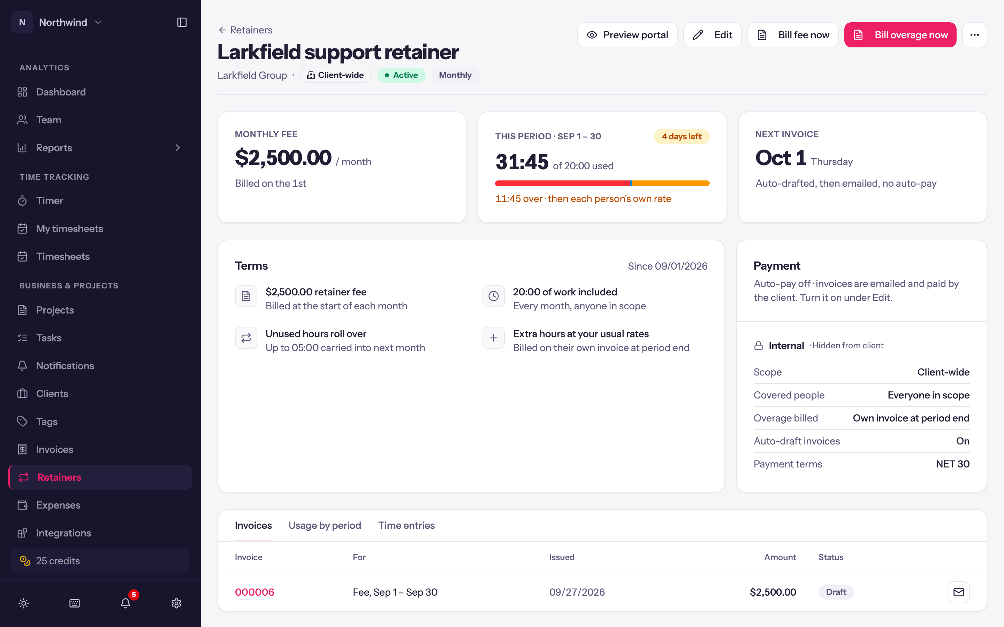Click the Draft status badge

836,592
